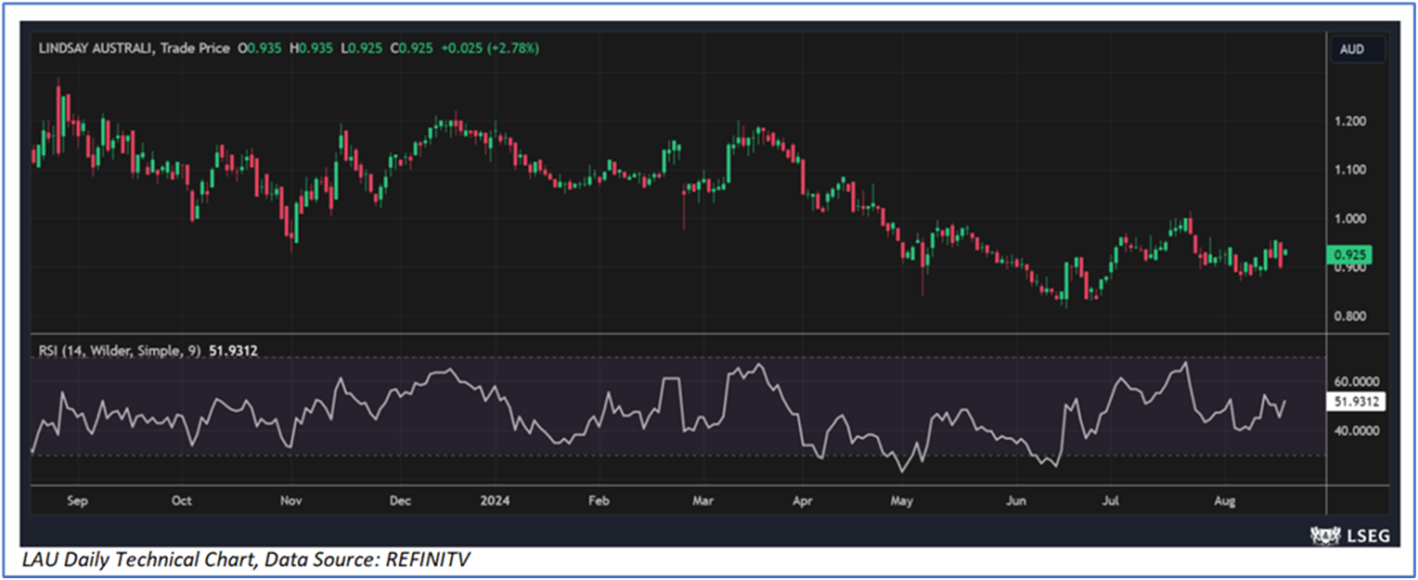Image resolution: width=1418 pixels, height=580 pixels.
Task: Select the Sep label on the time axis
Action: click(x=77, y=501)
